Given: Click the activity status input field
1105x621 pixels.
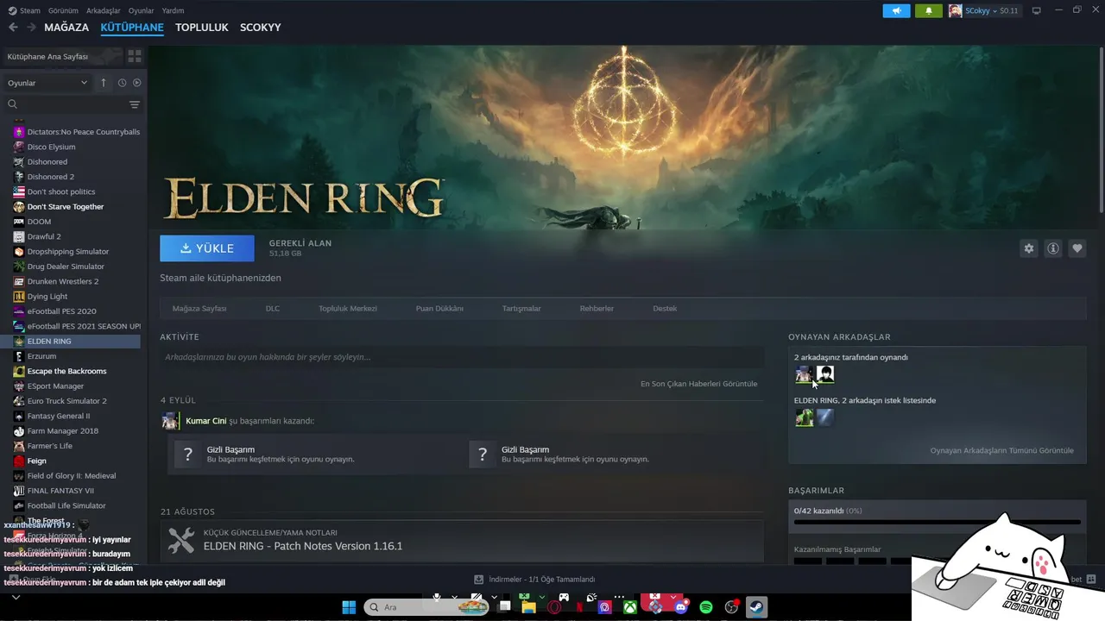Looking at the screenshot, I should point(462,357).
